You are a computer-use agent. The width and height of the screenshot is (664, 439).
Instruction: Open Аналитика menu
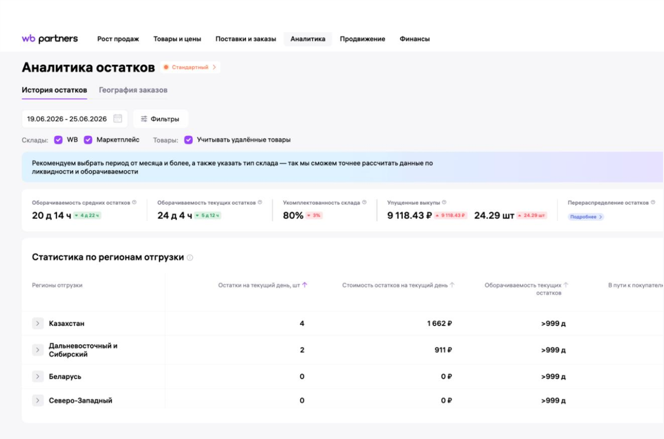308,39
